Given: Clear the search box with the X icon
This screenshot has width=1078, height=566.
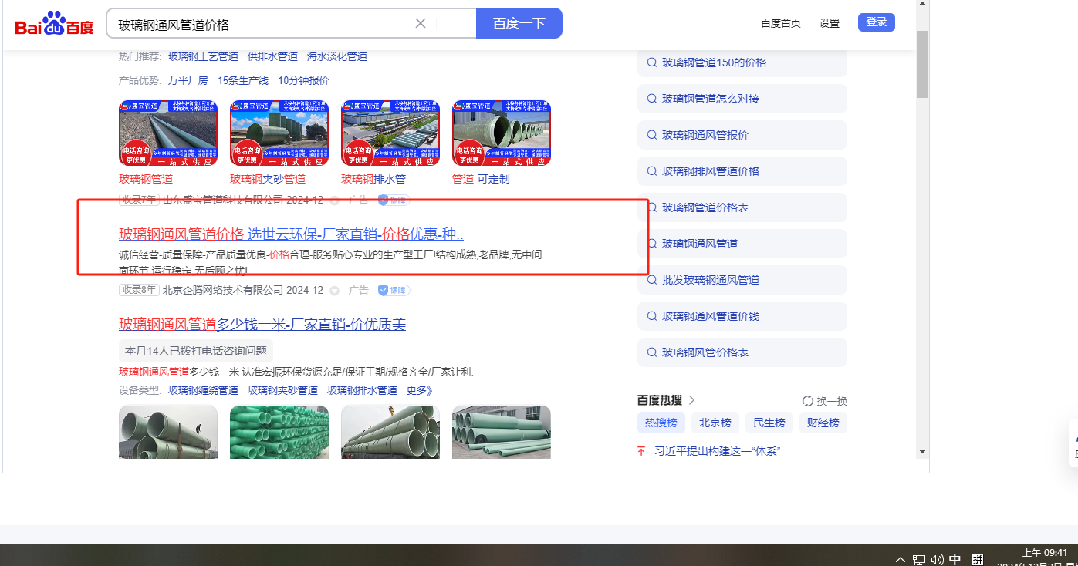Looking at the screenshot, I should (x=421, y=23).
